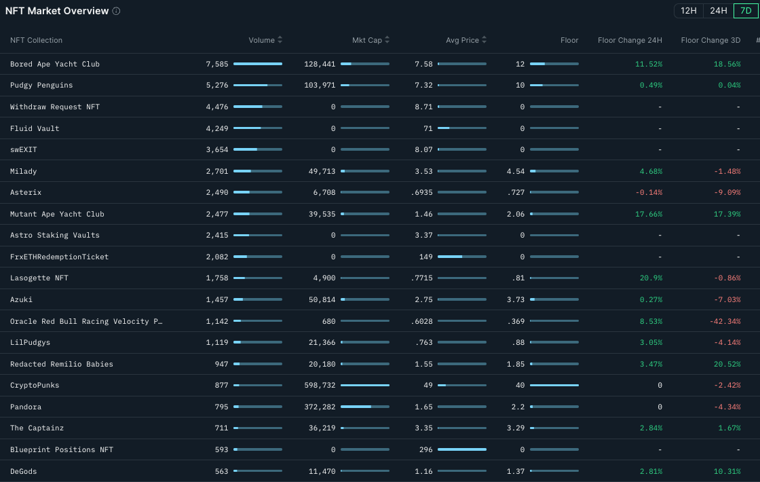Click DeGods 3D floor change 10.31%

click(727, 471)
